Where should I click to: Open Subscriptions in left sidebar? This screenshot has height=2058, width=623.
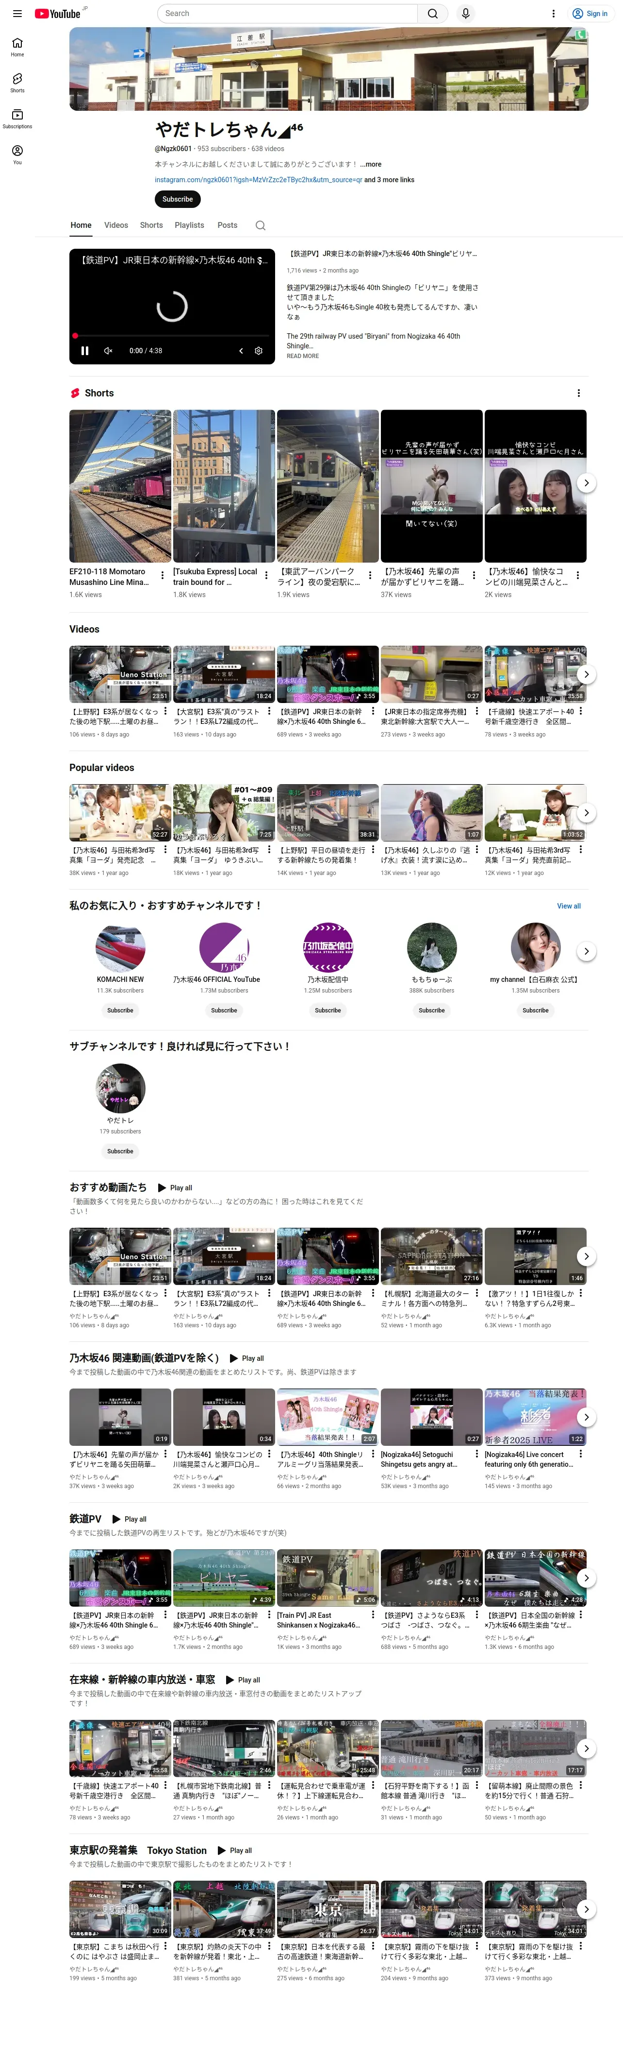17,119
